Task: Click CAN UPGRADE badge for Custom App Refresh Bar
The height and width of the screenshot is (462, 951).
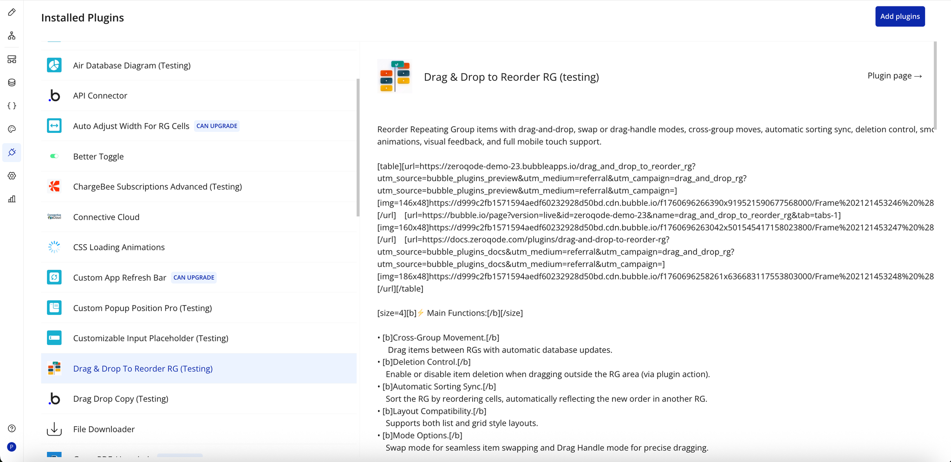Action: [x=194, y=278]
